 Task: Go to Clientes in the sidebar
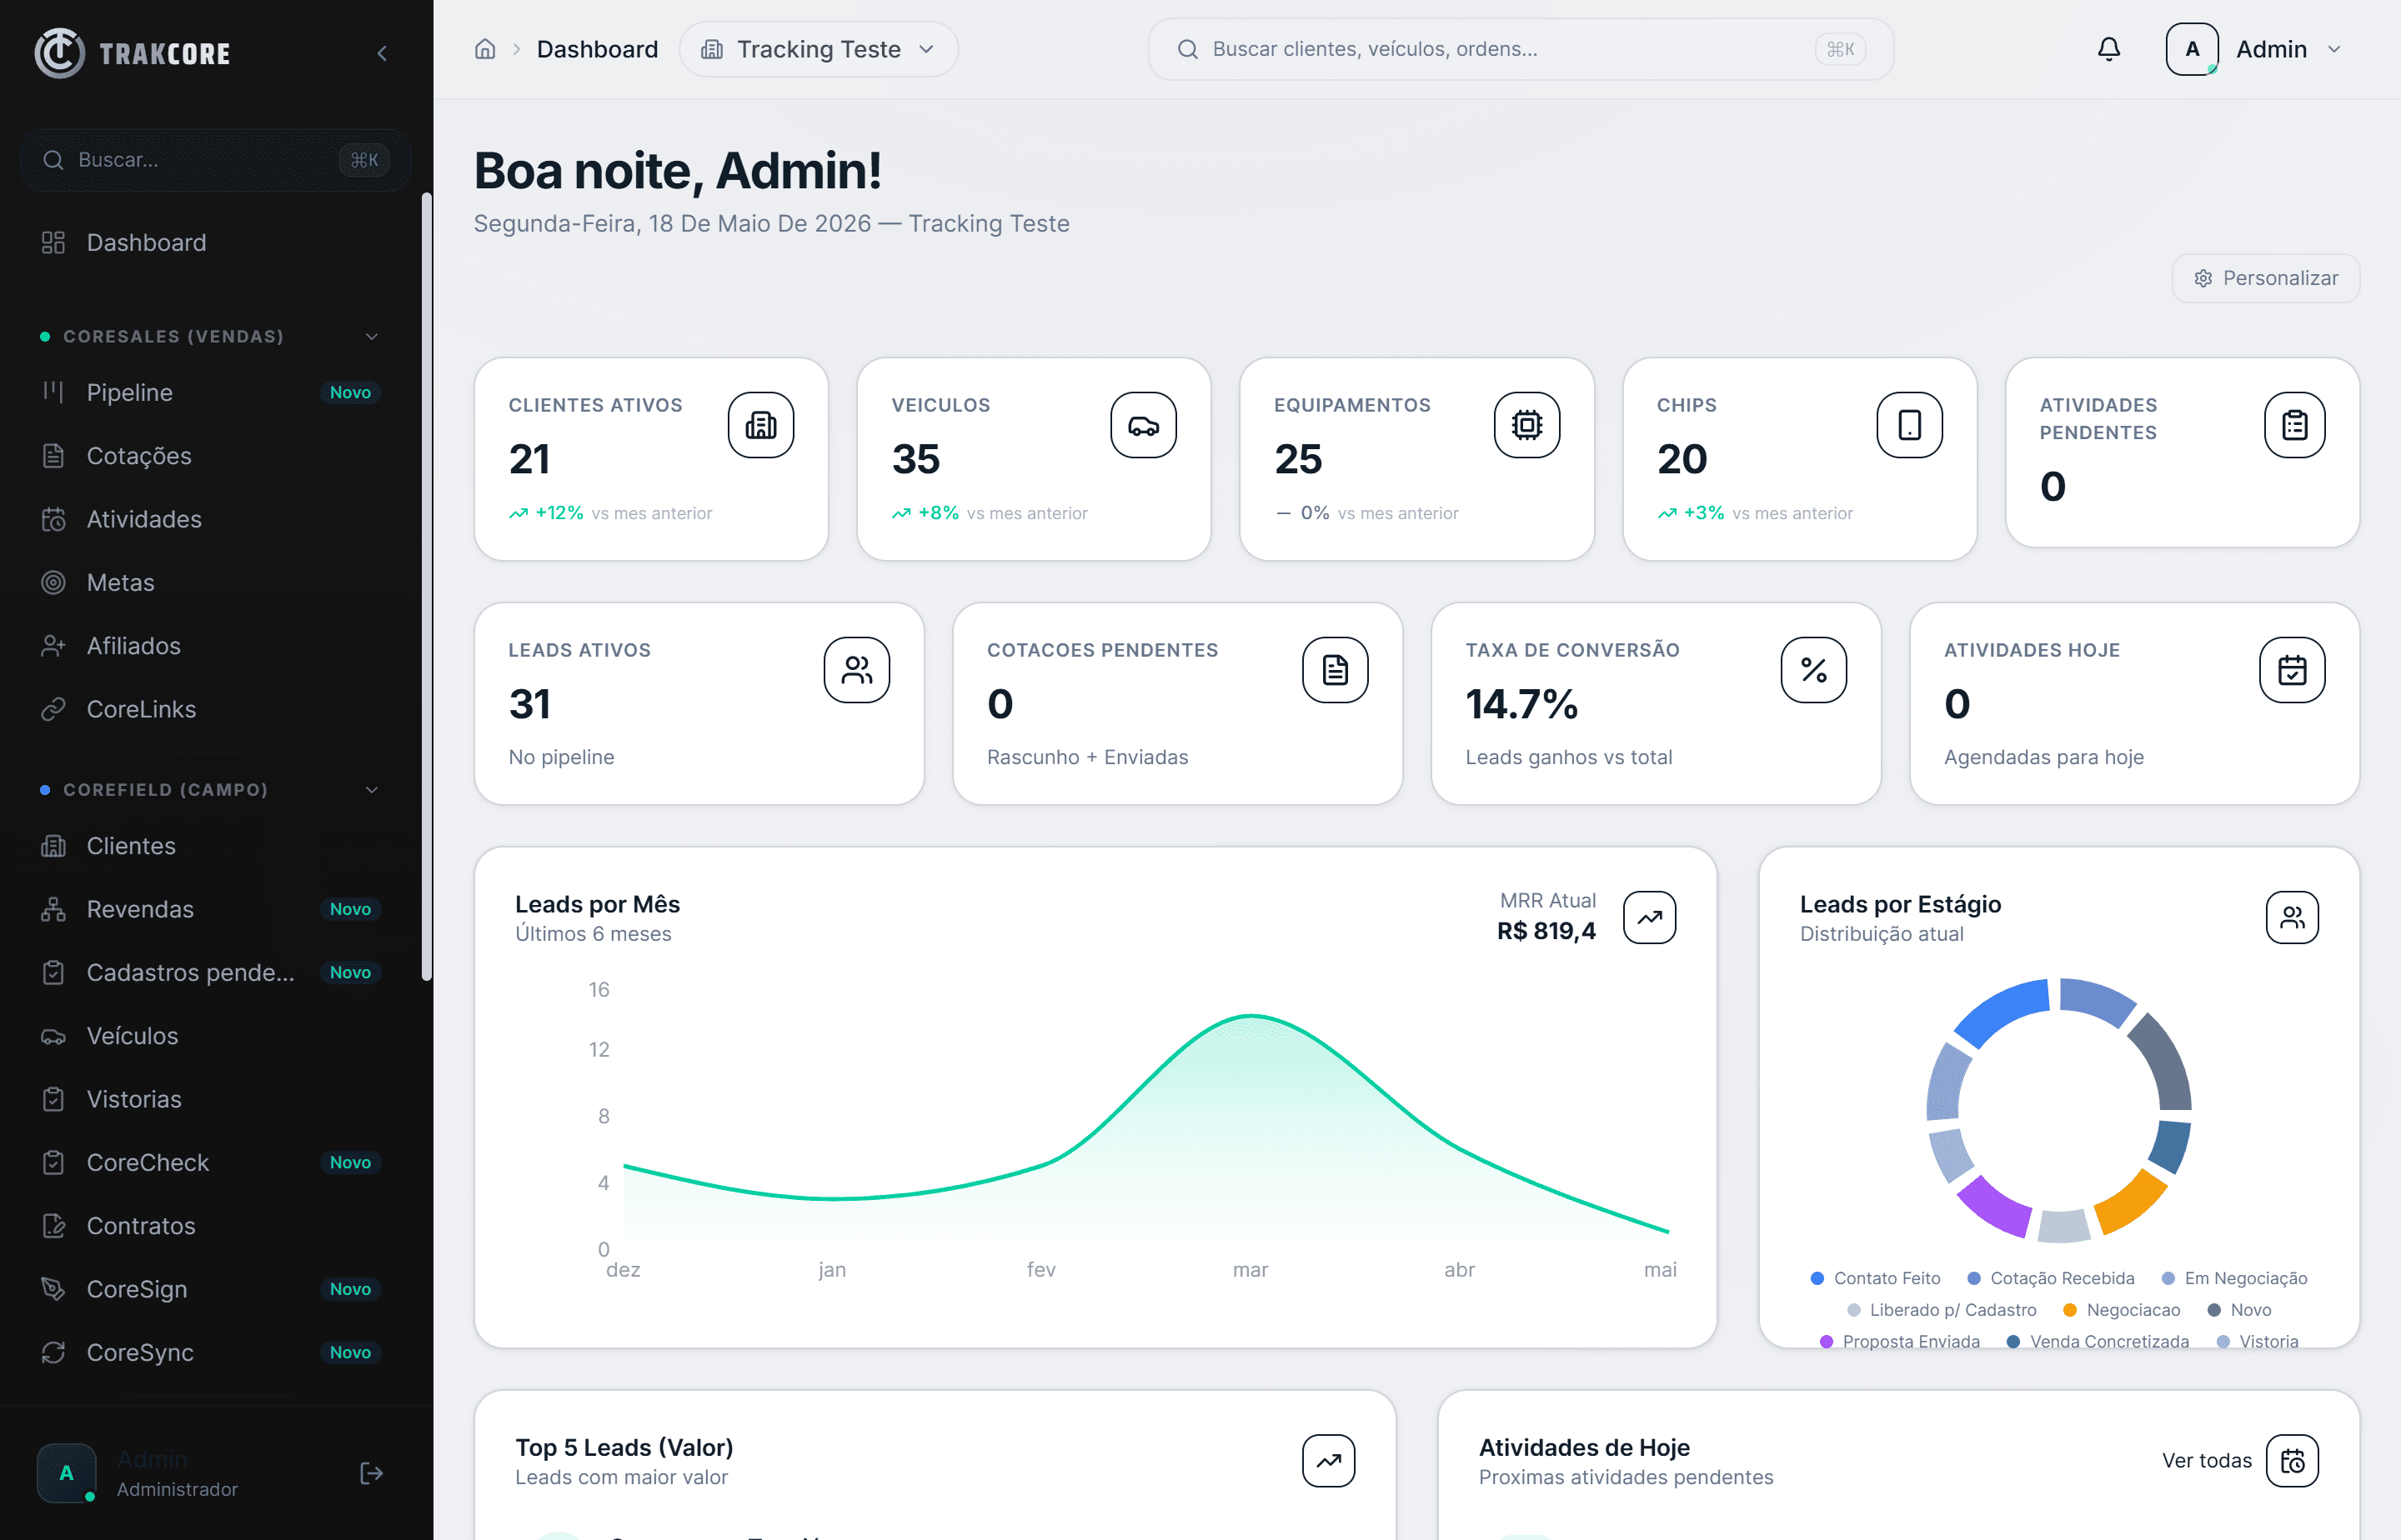click(x=210, y=846)
